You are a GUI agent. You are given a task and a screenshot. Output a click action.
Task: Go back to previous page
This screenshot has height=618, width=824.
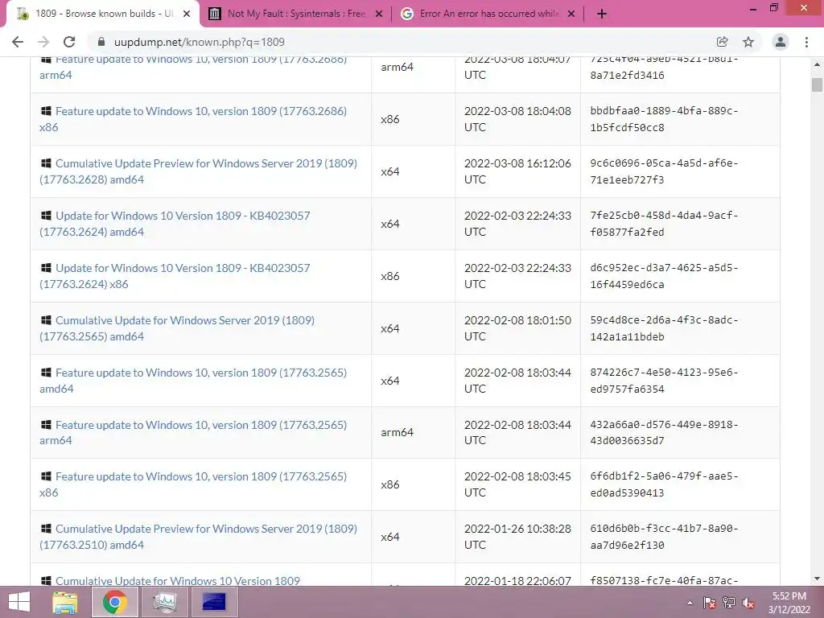[x=18, y=42]
